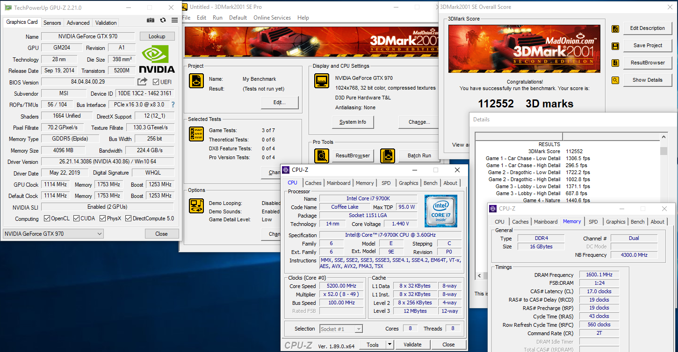Viewport: 678px width, 352px height.
Task: Open the Edit menu in 3DMark
Action: [202, 18]
